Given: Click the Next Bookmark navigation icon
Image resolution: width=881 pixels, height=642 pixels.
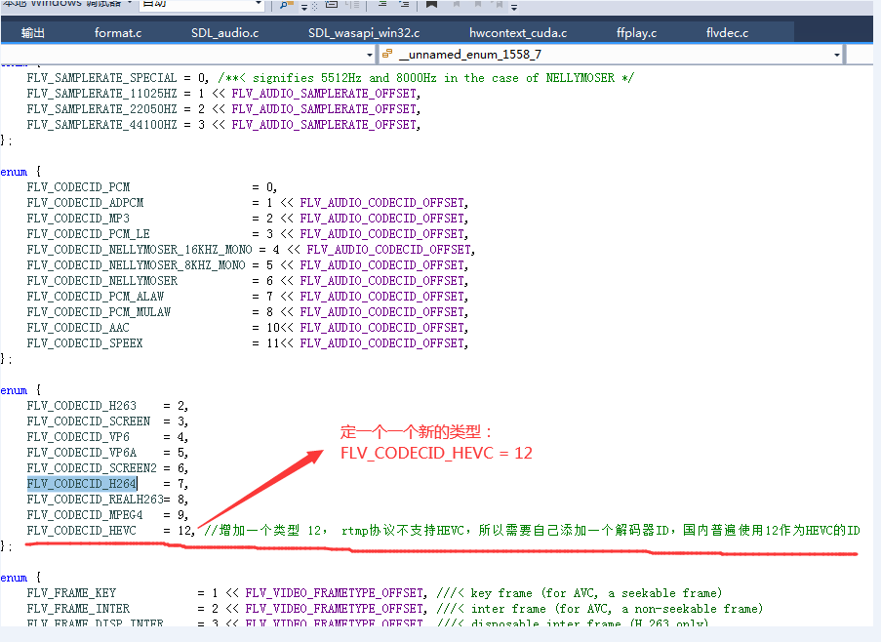Looking at the screenshot, I should click(x=478, y=6).
